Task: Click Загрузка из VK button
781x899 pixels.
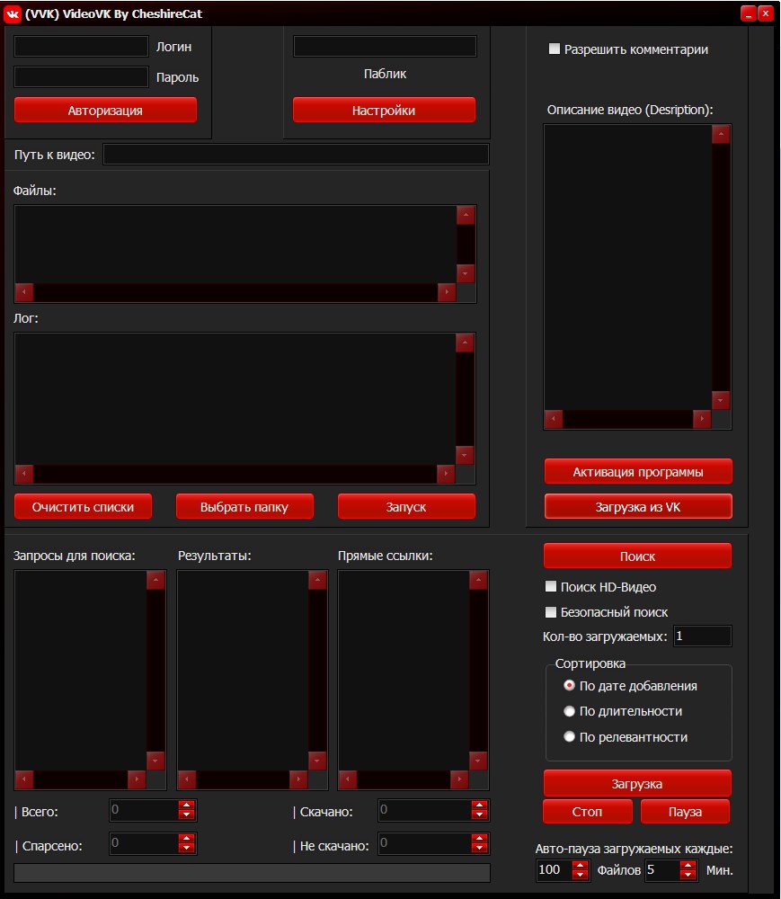Action: [638, 507]
